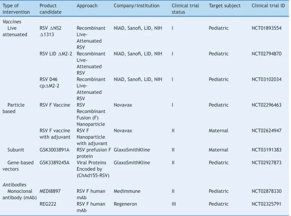Click the 'RSV prefusion F protein' approach

click(94, 153)
